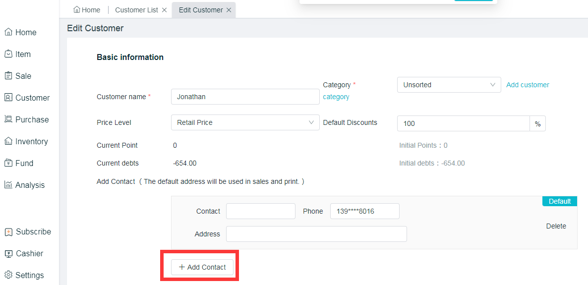Select the Sale sidebar icon
The image size is (588, 285).
point(8,76)
